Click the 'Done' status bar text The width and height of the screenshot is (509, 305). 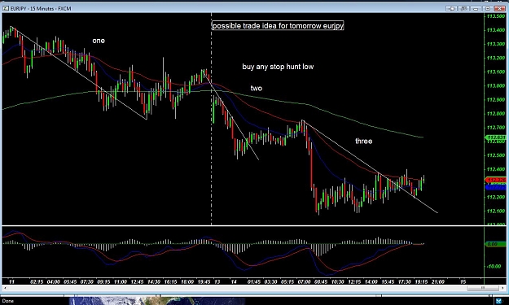click(8, 301)
